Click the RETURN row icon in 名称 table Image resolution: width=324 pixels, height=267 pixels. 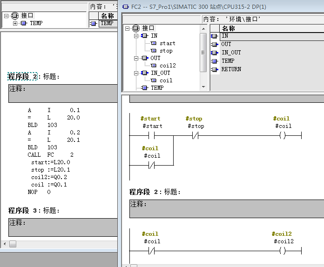215,69
